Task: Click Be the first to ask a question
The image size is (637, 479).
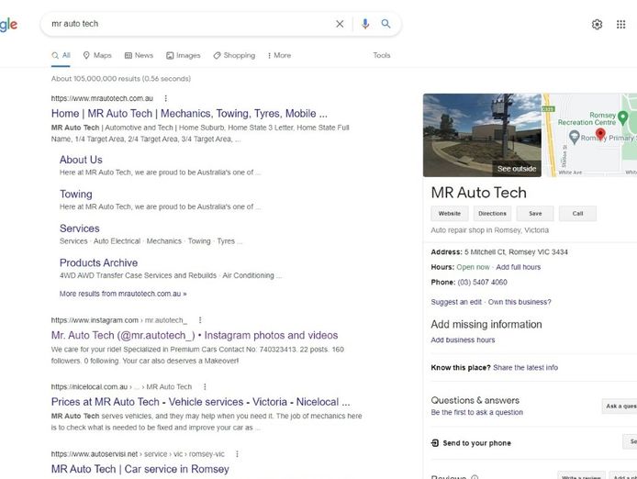Action: coord(477,412)
